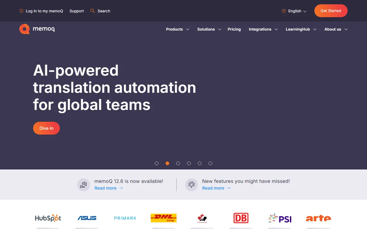Click the memoQ wordmark text in header
Image resolution: width=367 pixels, height=229 pixels.
point(43,29)
